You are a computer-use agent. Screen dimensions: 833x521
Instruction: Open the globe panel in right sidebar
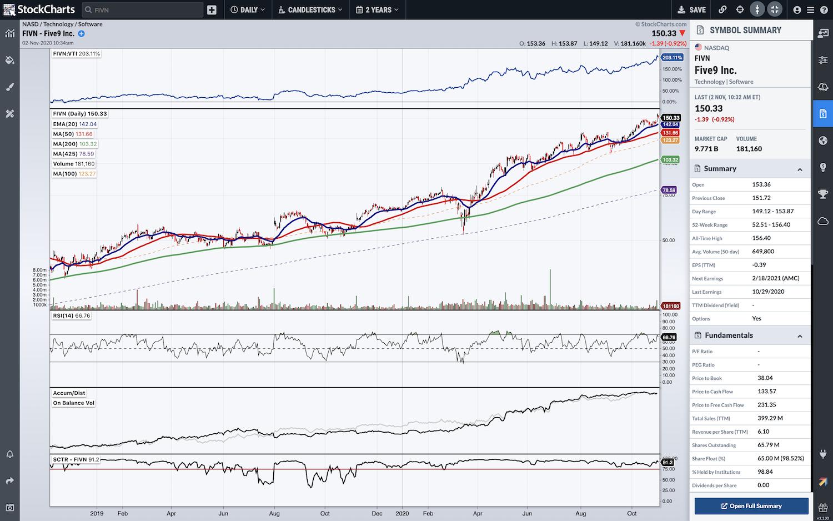tap(823, 141)
